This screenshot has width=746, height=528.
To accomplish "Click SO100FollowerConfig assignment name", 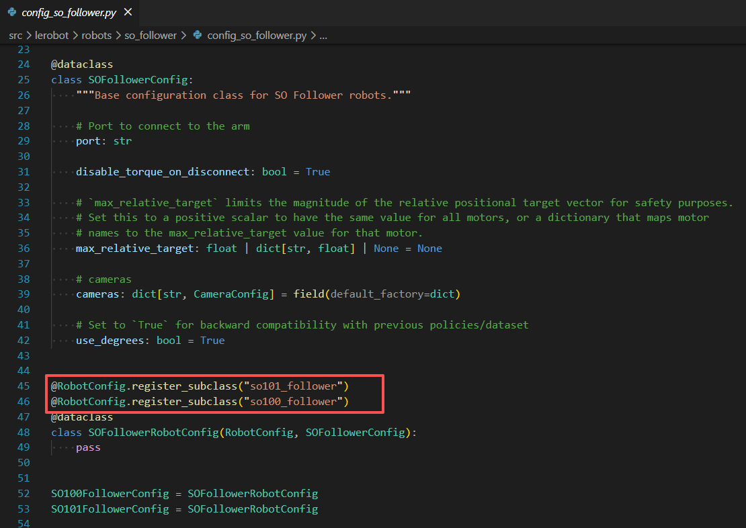I will [x=110, y=494].
